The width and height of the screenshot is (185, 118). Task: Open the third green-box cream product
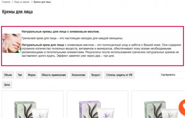(x=158, y=104)
